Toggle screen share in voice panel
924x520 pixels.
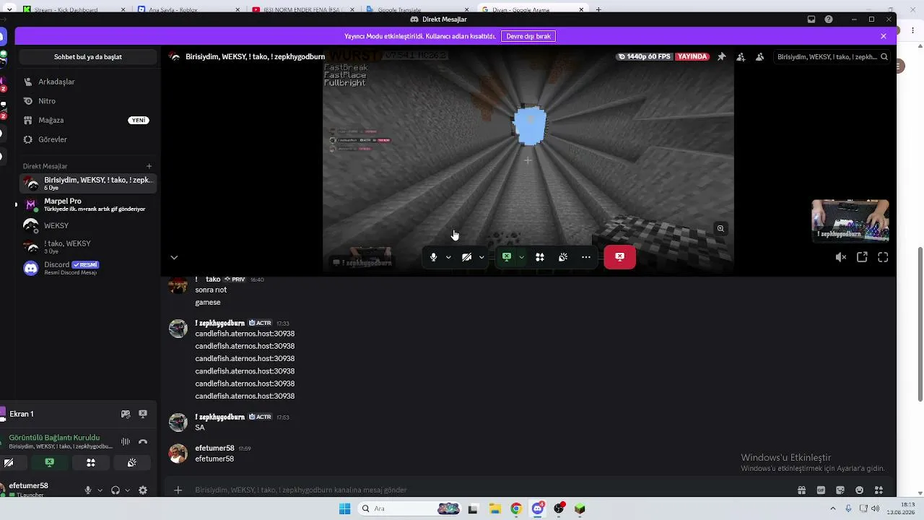click(49, 462)
